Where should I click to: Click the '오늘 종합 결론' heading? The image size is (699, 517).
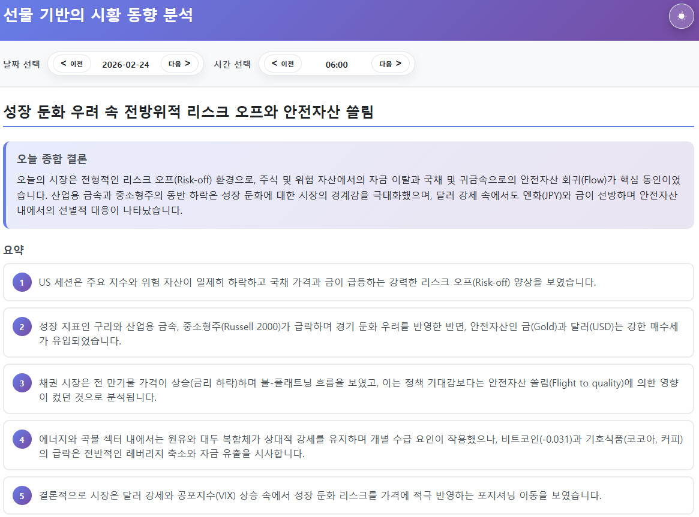pos(52,159)
